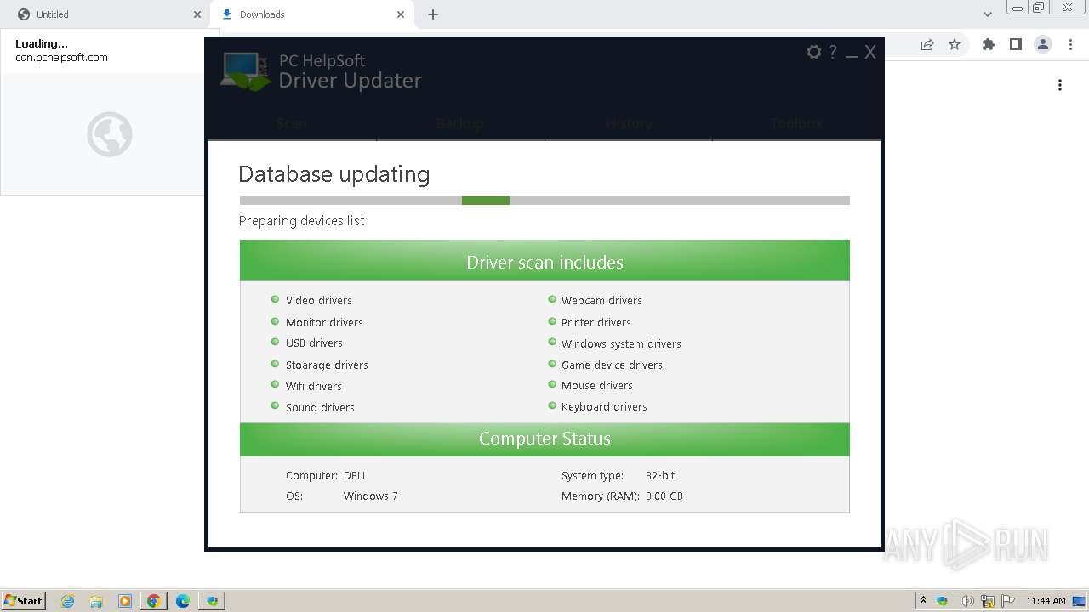Launch Microsoft Edge from taskbar
The image size is (1089, 612).
pos(183,601)
